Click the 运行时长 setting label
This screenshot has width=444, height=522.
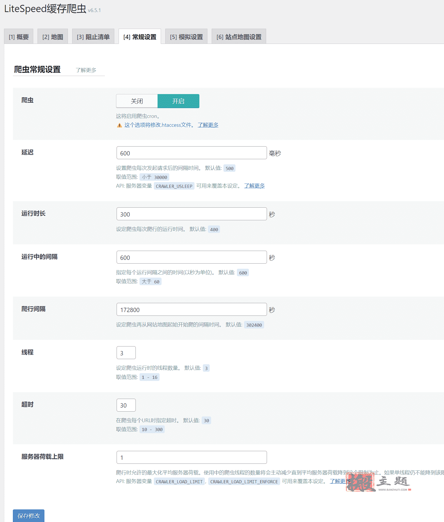coord(34,213)
